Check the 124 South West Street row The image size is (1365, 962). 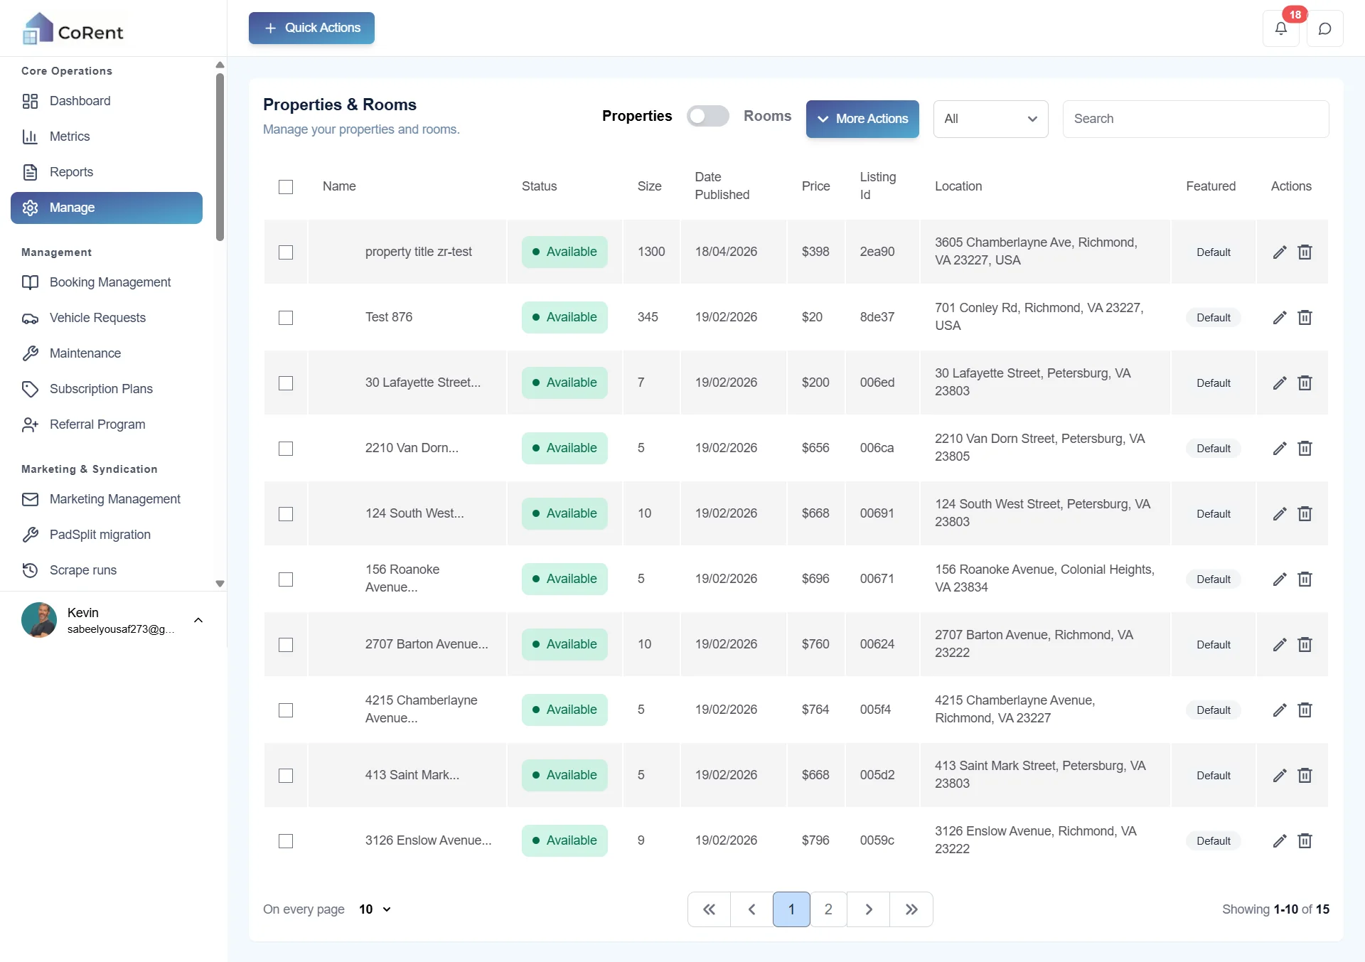[x=286, y=514]
